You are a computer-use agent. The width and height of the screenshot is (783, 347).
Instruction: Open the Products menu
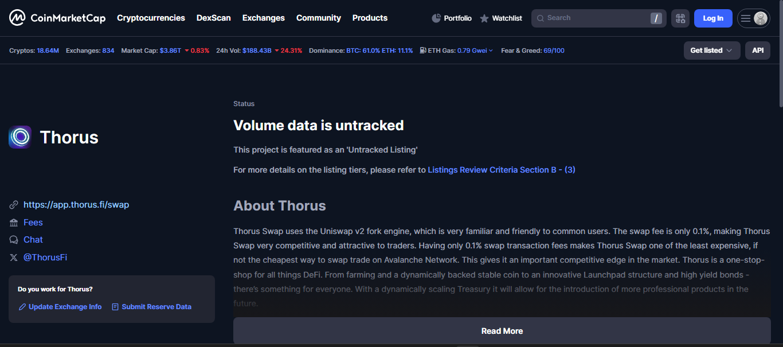tap(370, 18)
